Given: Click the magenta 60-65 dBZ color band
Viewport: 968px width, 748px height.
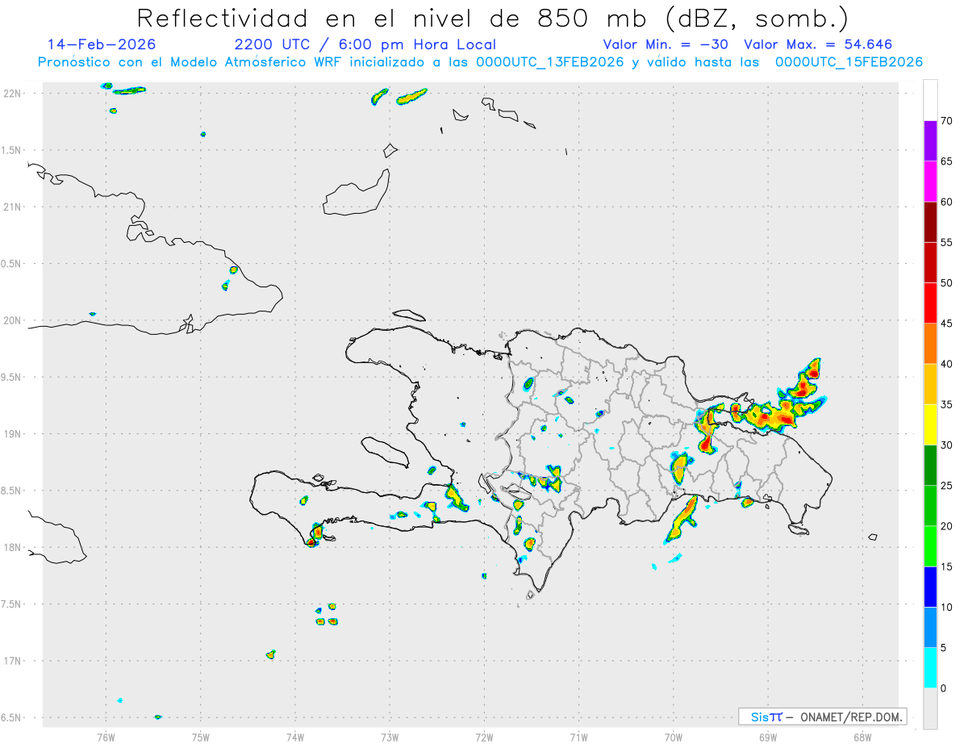Looking at the screenshot, I should point(930,182).
